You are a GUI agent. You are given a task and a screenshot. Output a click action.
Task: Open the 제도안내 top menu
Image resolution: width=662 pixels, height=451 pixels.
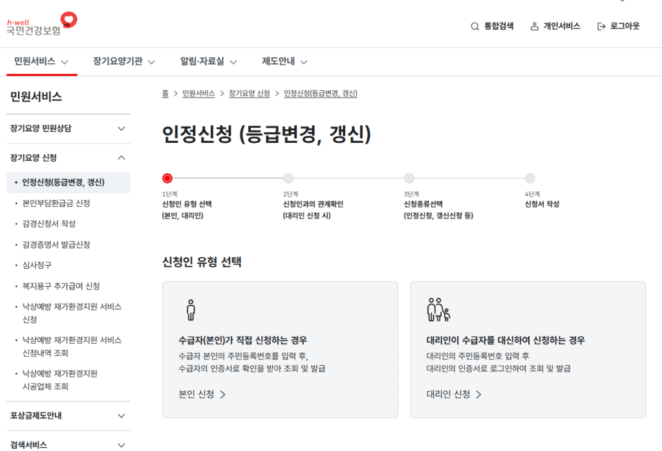point(284,61)
